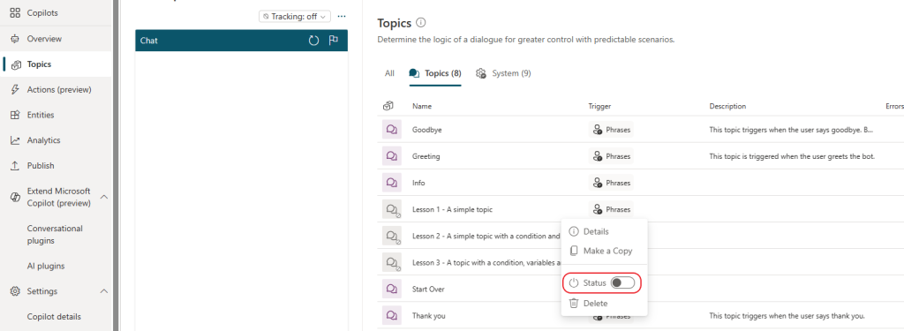Open Actions (preview) section
904x331 pixels.
[x=59, y=89]
